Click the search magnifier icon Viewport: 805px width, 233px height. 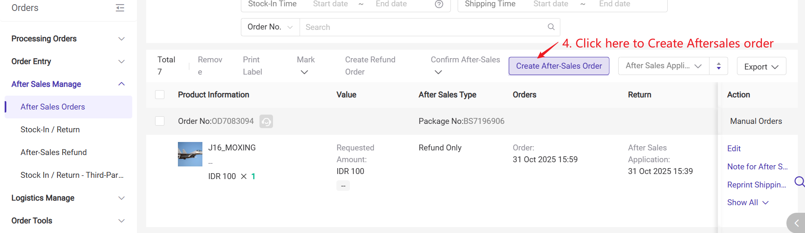[x=551, y=27]
